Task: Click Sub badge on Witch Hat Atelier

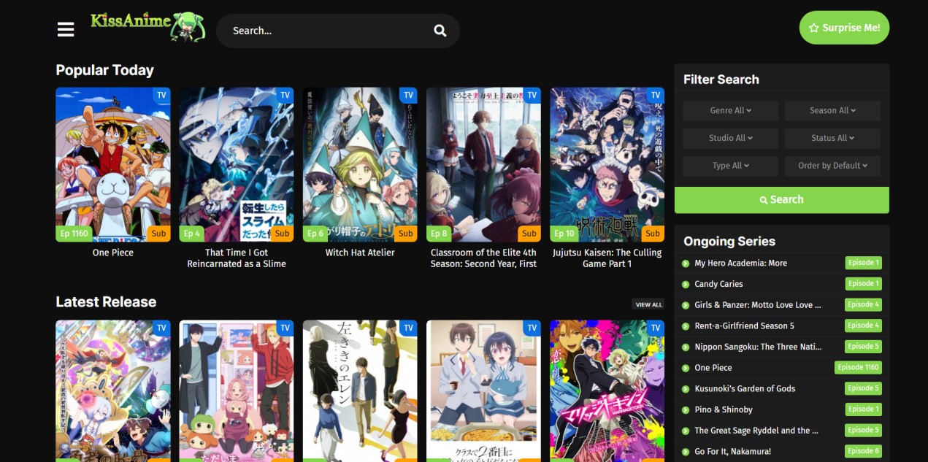Action: pyautogui.click(x=405, y=234)
